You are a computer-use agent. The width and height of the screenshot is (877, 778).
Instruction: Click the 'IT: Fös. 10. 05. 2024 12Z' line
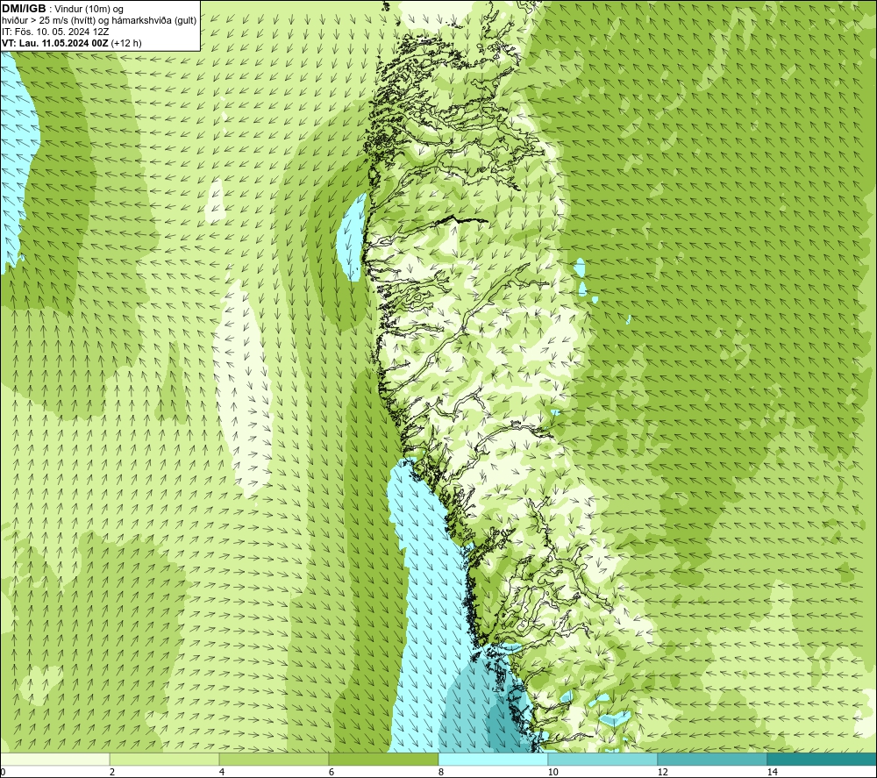coord(55,32)
